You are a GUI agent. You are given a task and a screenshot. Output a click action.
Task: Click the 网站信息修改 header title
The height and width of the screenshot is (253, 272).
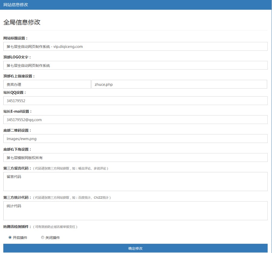click(x=16, y=5)
